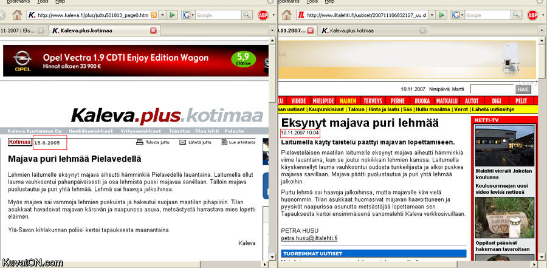Open Adblock Plus dropdown arrow in right browser
Screen dimensions: 547x268
point(543,15)
